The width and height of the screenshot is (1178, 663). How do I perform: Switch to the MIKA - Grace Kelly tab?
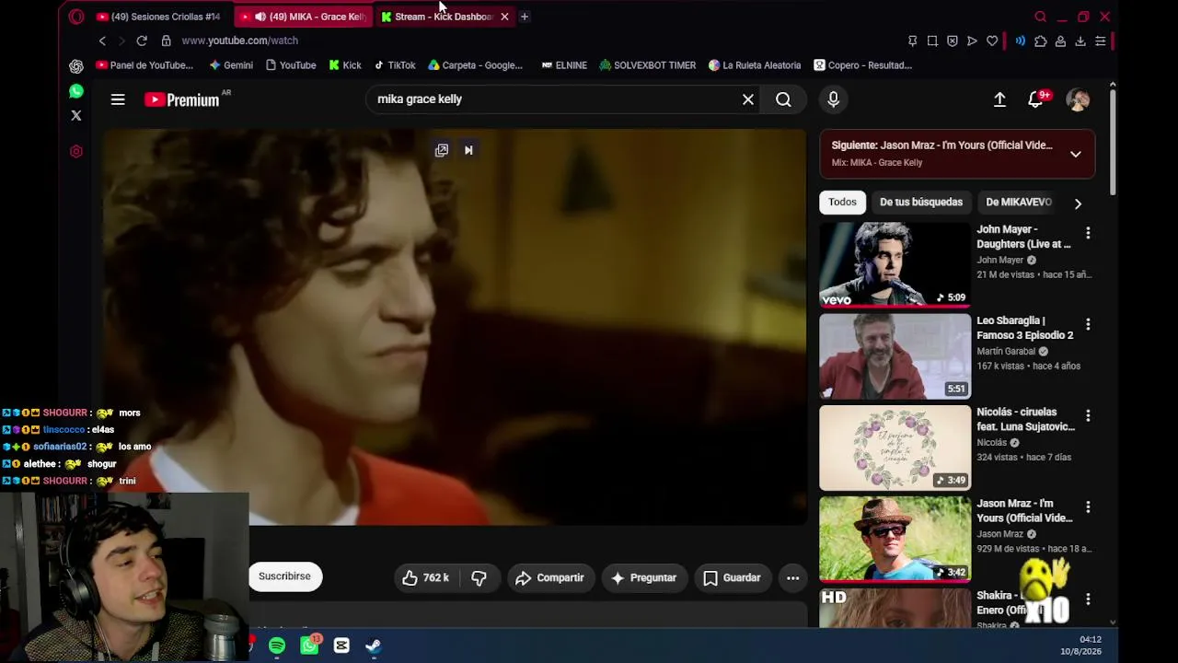[x=305, y=17]
